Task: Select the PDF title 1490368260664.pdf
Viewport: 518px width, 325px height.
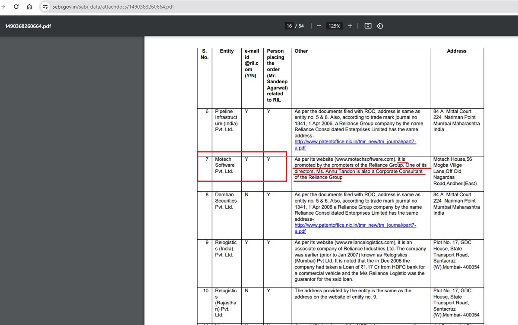Action: tap(28, 26)
